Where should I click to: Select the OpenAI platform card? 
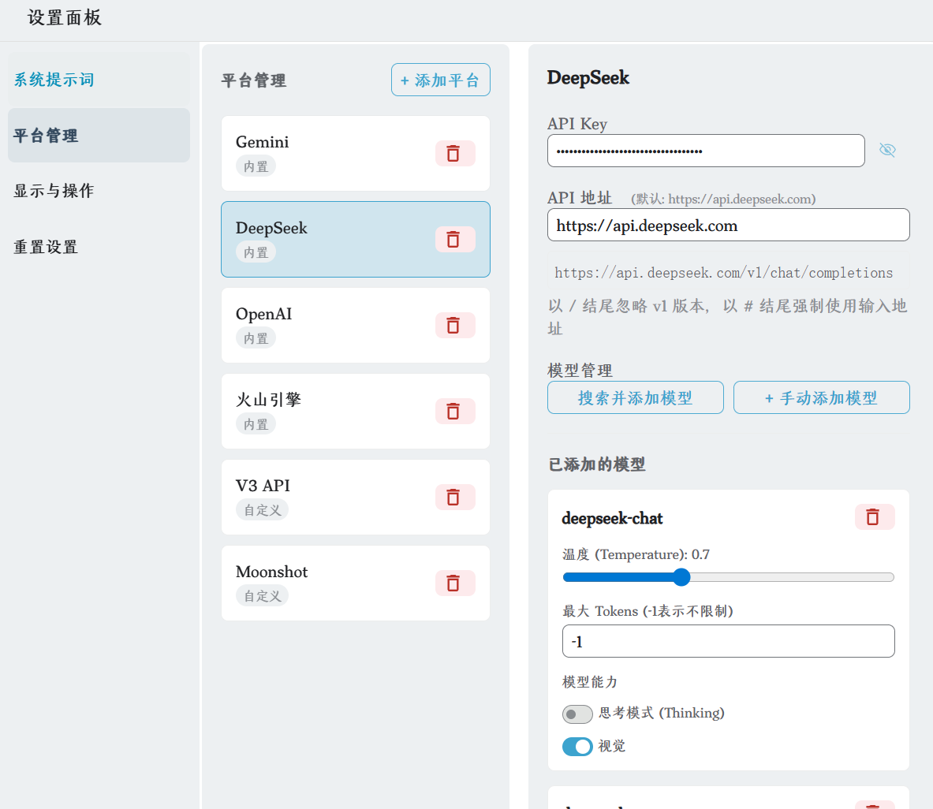(x=355, y=326)
